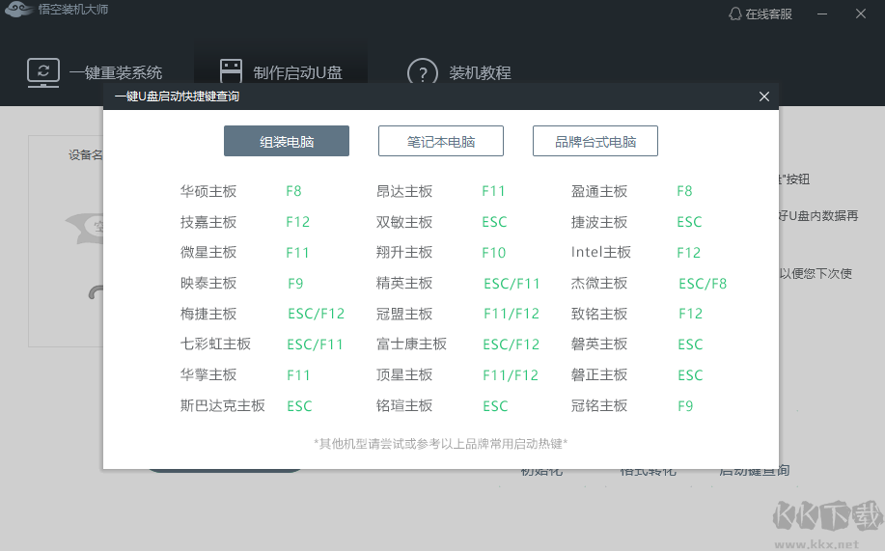
Task: Click the ESC key for 斯巴达克主板
Action: (x=299, y=406)
